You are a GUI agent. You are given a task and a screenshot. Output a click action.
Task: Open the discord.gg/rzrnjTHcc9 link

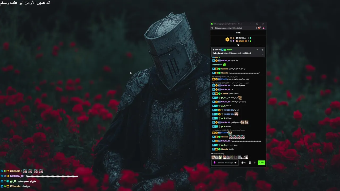(x=237, y=53)
